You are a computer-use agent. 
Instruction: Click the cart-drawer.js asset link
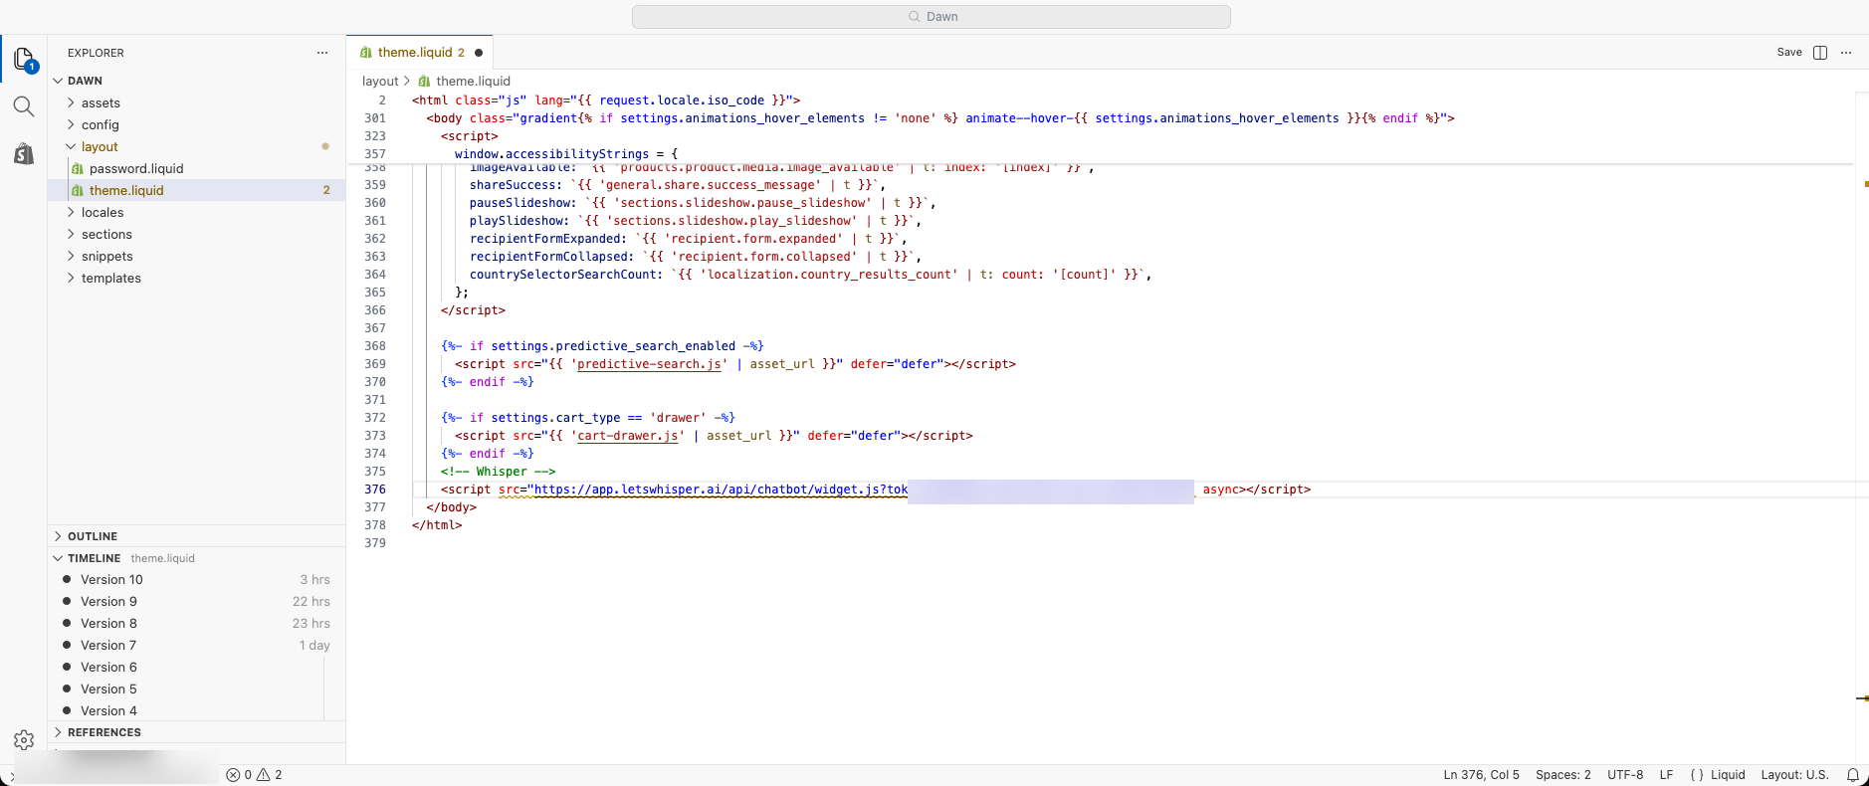tap(628, 436)
